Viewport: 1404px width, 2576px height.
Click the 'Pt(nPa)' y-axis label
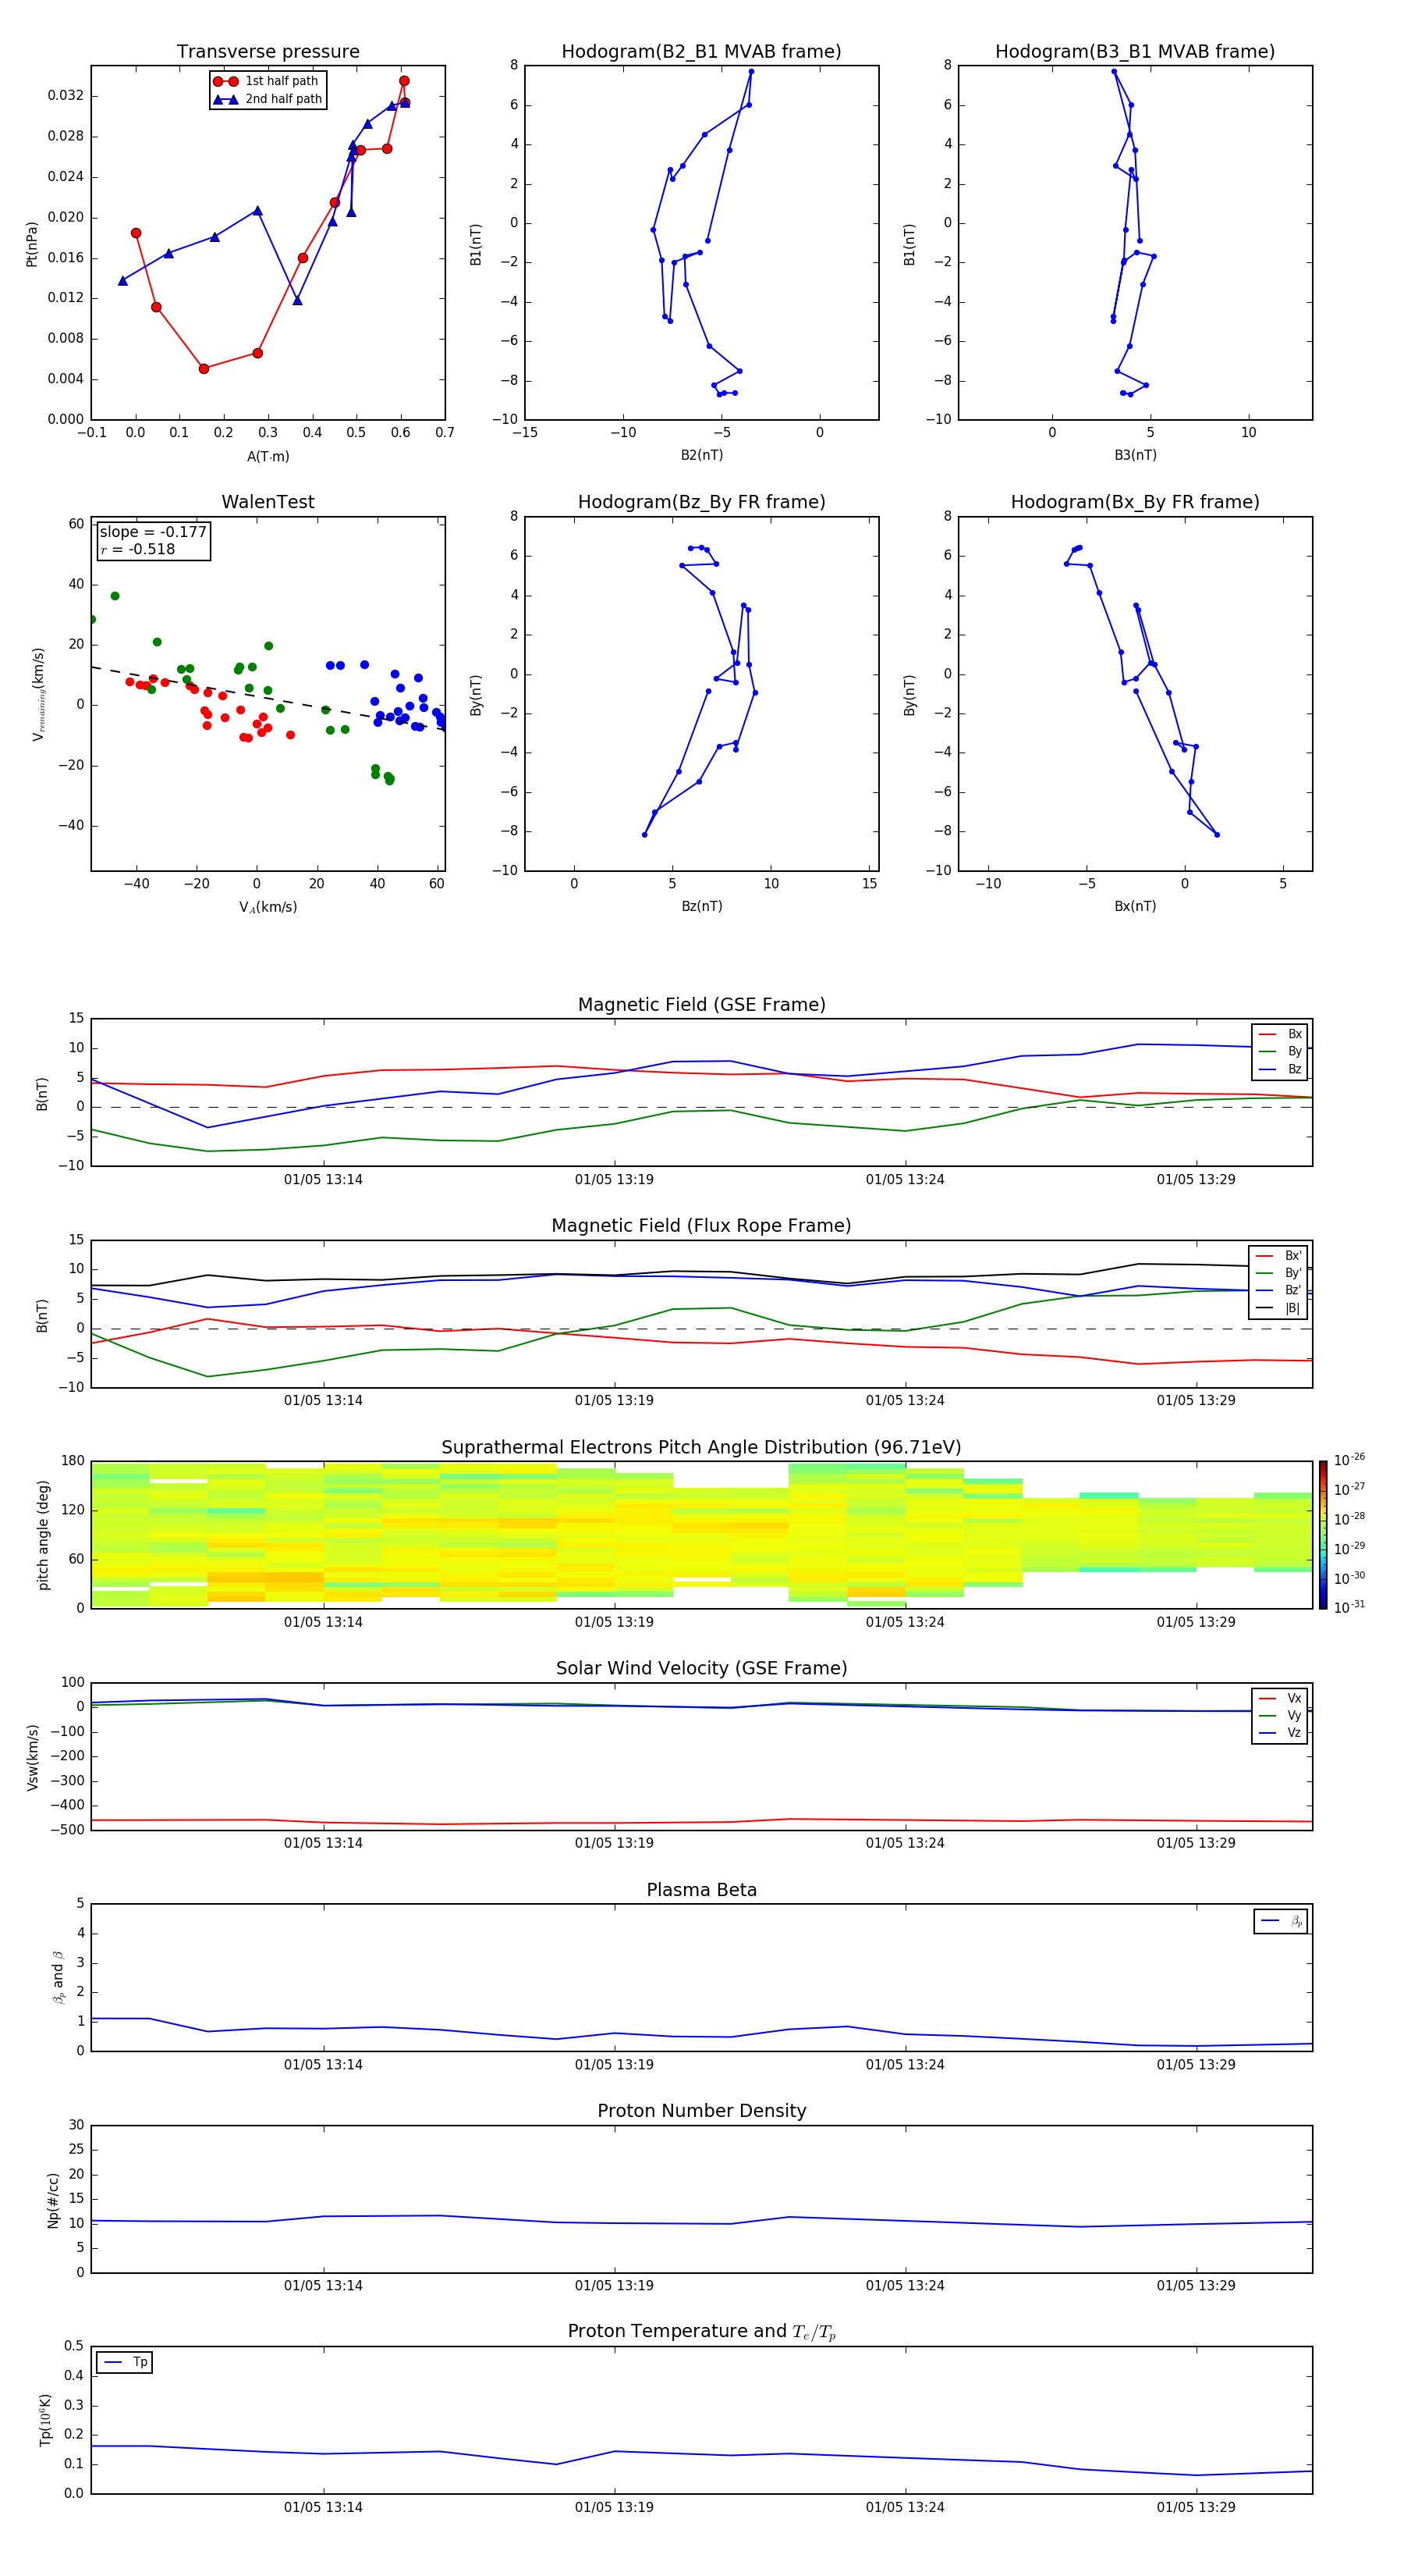[32, 243]
